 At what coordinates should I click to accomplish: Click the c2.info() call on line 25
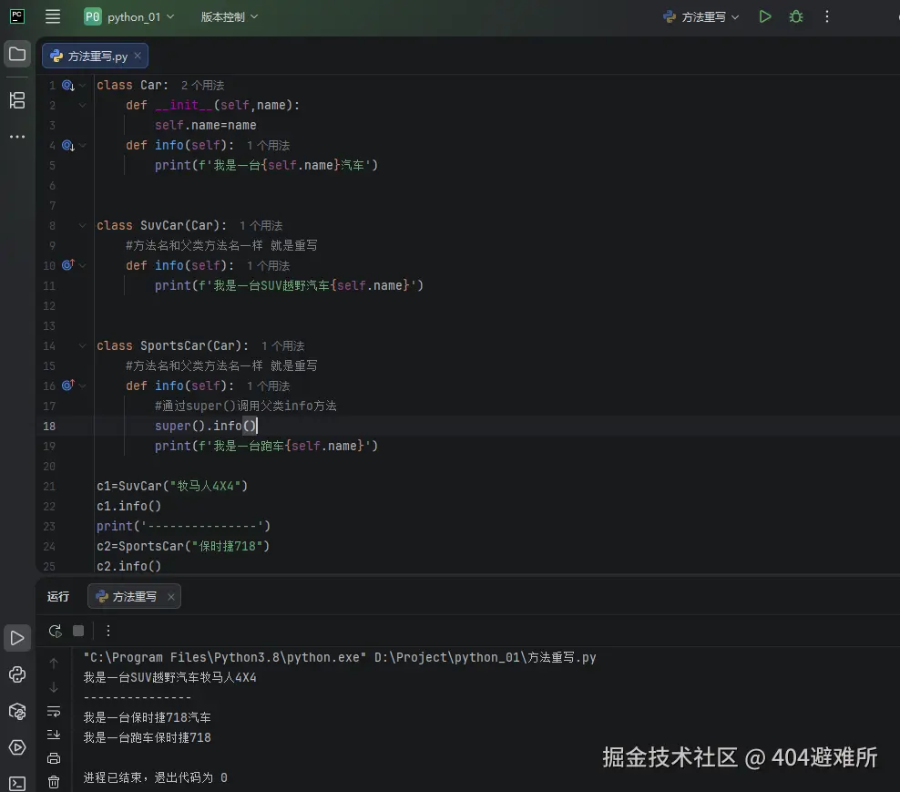pos(128,566)
